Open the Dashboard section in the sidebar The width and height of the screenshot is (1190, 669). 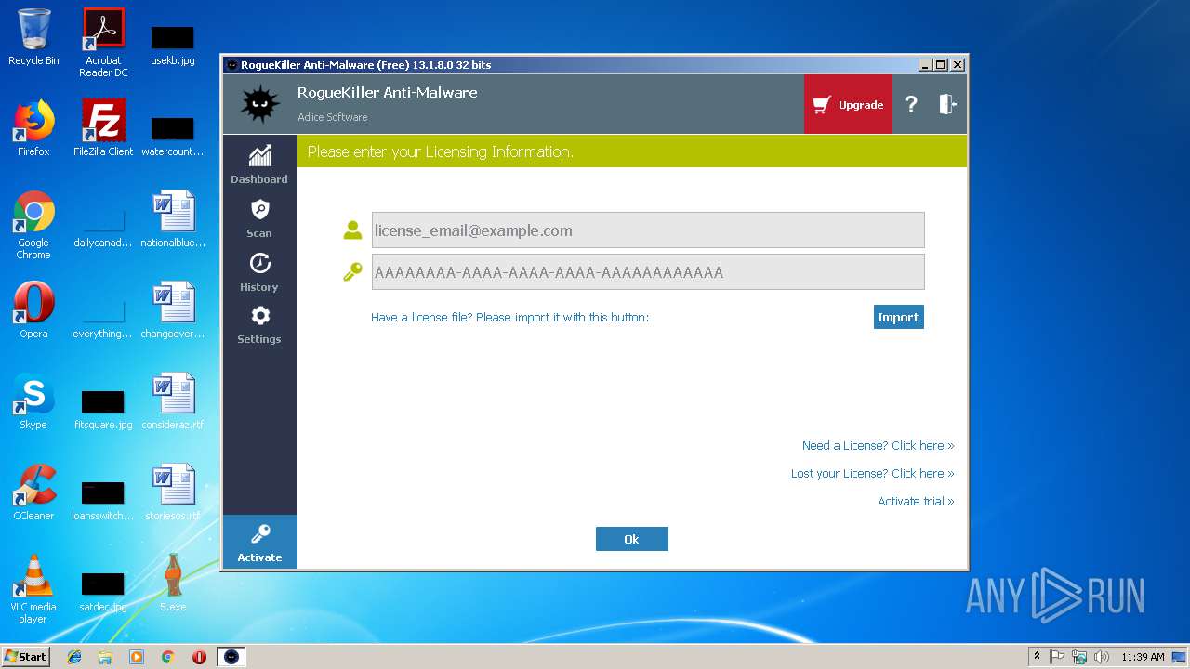[x=259, y=164]
